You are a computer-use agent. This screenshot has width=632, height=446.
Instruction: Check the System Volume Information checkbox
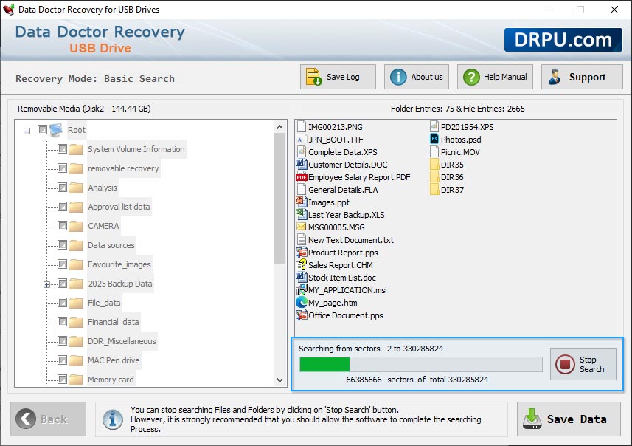tap(62, 149)
